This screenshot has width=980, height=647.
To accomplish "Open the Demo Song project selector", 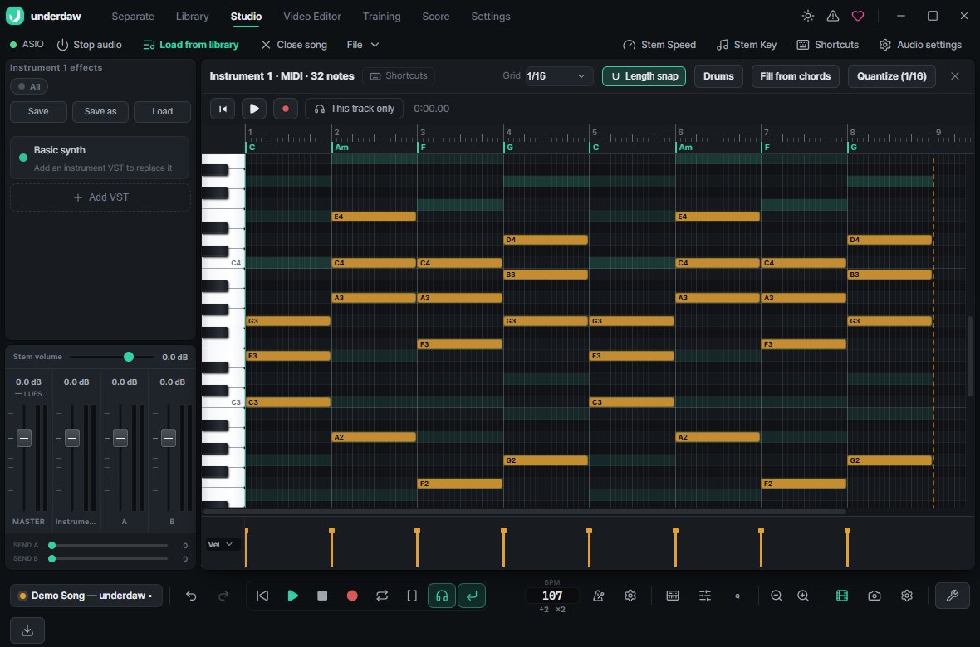I will pyautogui.click(x=86, y=596).
